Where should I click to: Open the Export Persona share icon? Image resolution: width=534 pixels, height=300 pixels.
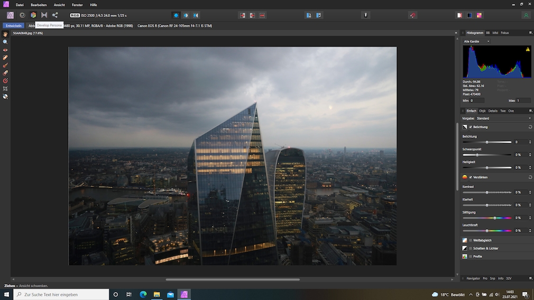pyautogui.click(x=55, y=15)
